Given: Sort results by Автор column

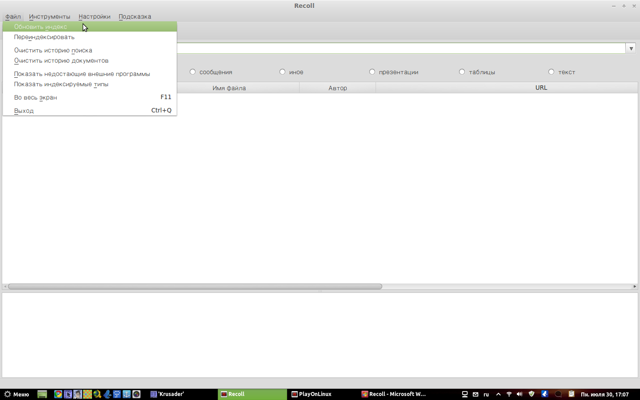Looking at the screenshot, I should 338,88.
